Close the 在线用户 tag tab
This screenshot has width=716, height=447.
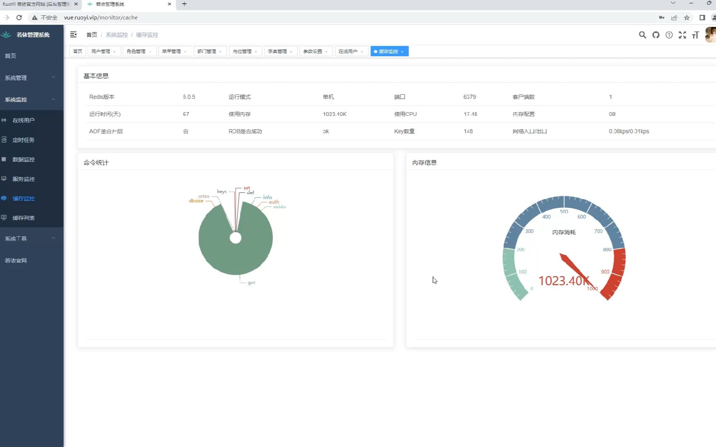(362, 52)
